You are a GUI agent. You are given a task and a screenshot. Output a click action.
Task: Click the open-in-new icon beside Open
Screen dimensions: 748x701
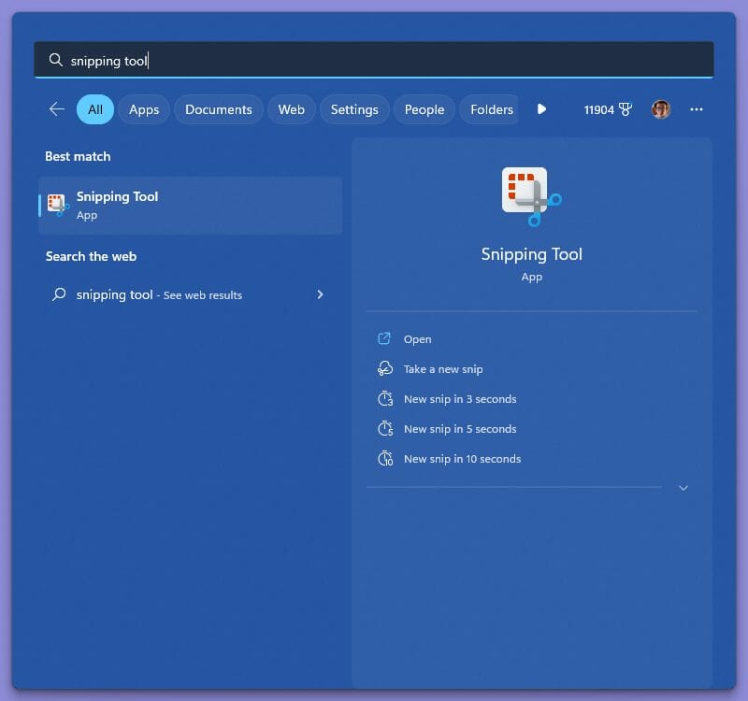click(385, 338)
